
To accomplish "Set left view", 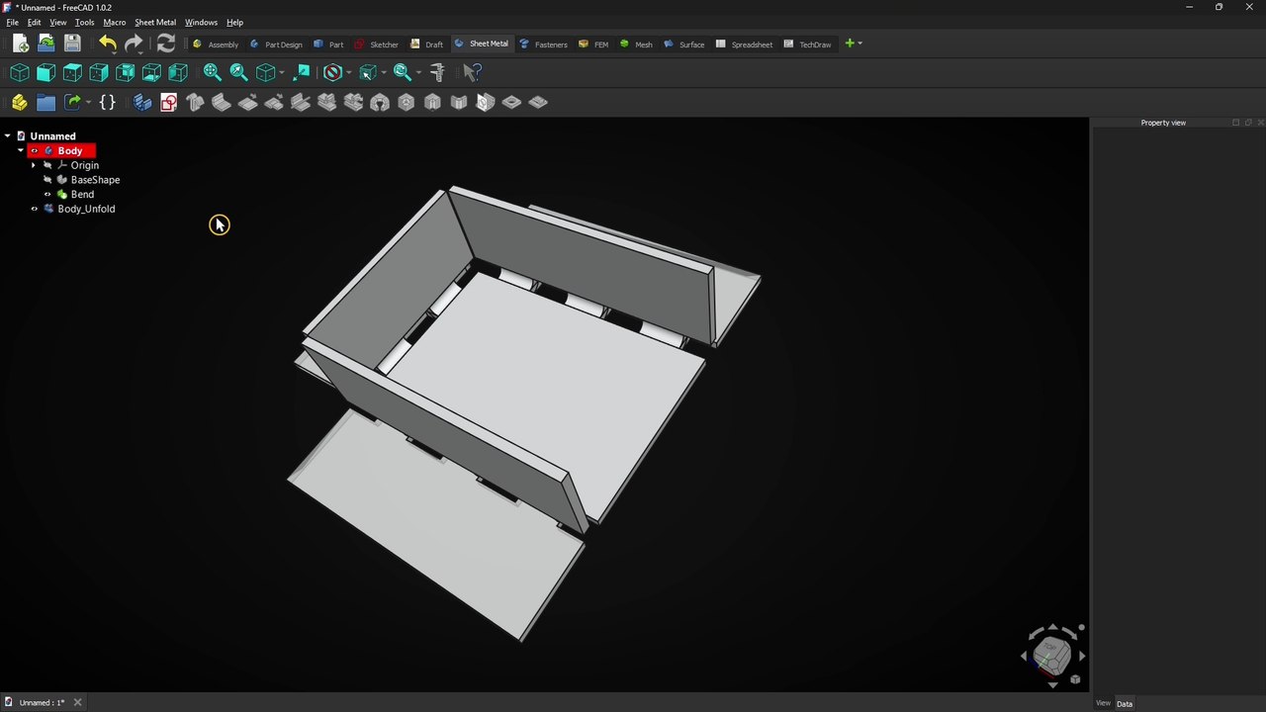I will pos(178,72).
